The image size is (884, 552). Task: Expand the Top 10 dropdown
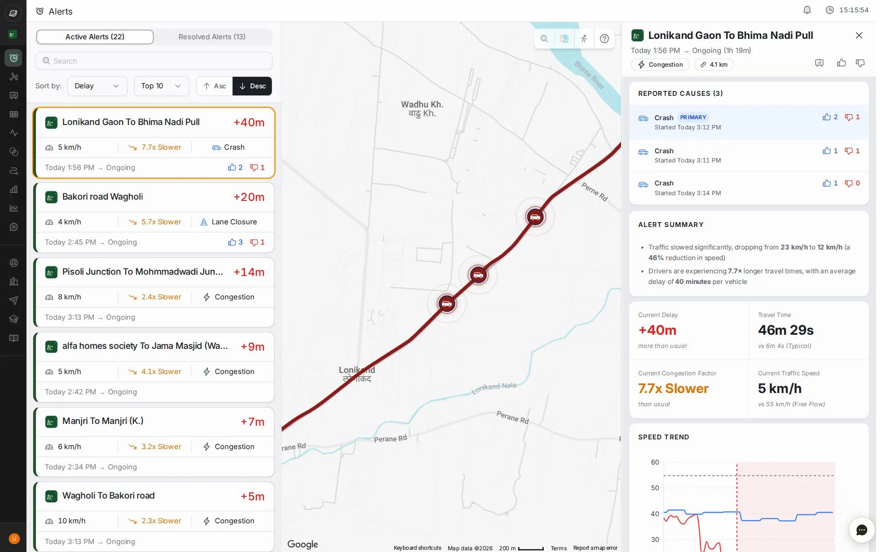point(161,86)
